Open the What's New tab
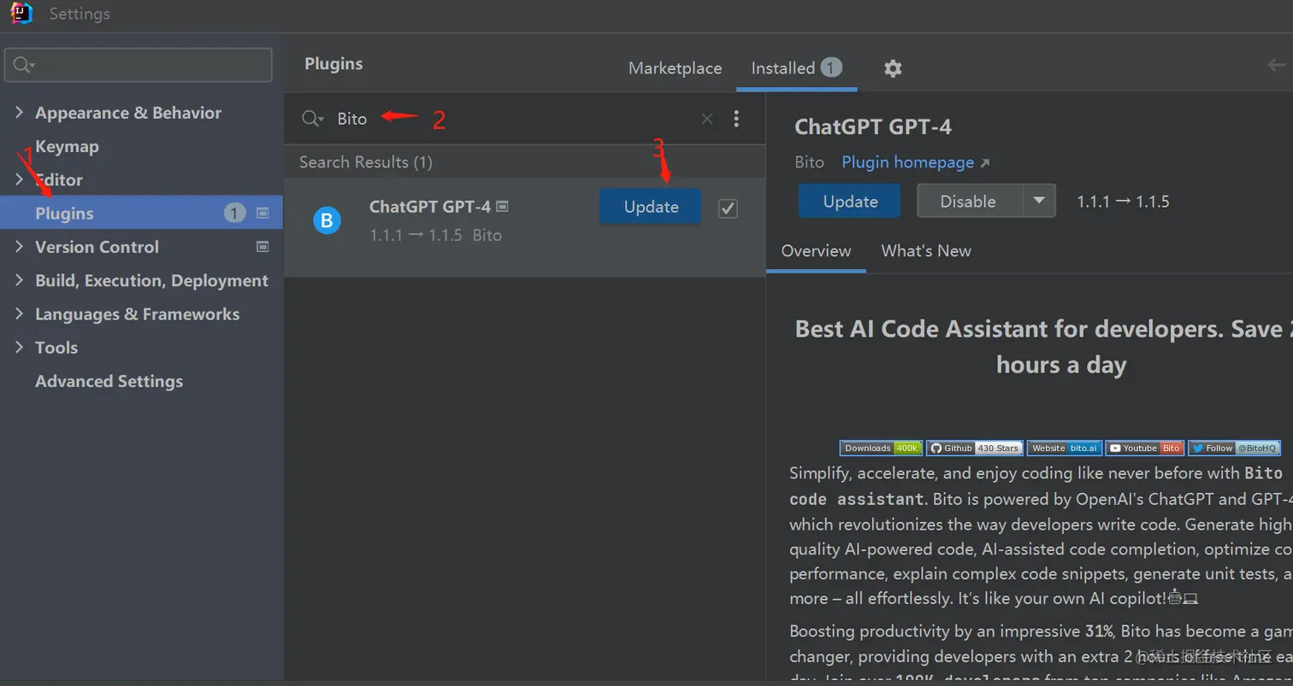This screenshot has height=686, width=1293. click(x=926, y=251)
